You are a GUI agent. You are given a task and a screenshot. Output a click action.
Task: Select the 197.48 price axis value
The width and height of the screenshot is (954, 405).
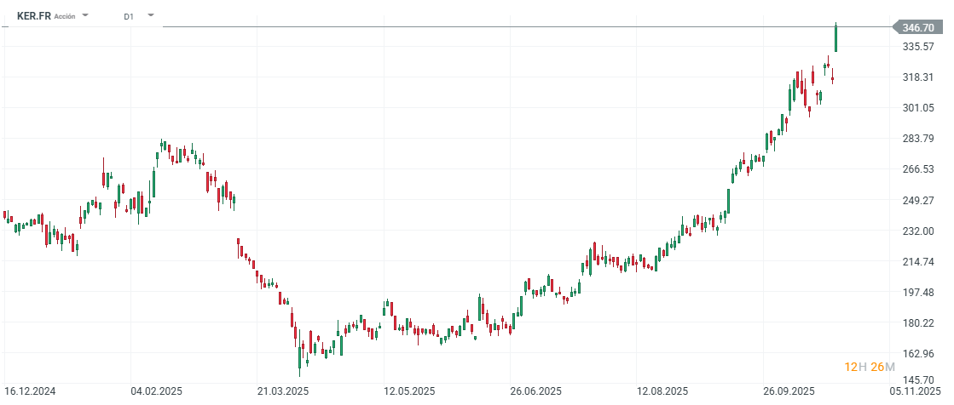(x=918, y=293)
